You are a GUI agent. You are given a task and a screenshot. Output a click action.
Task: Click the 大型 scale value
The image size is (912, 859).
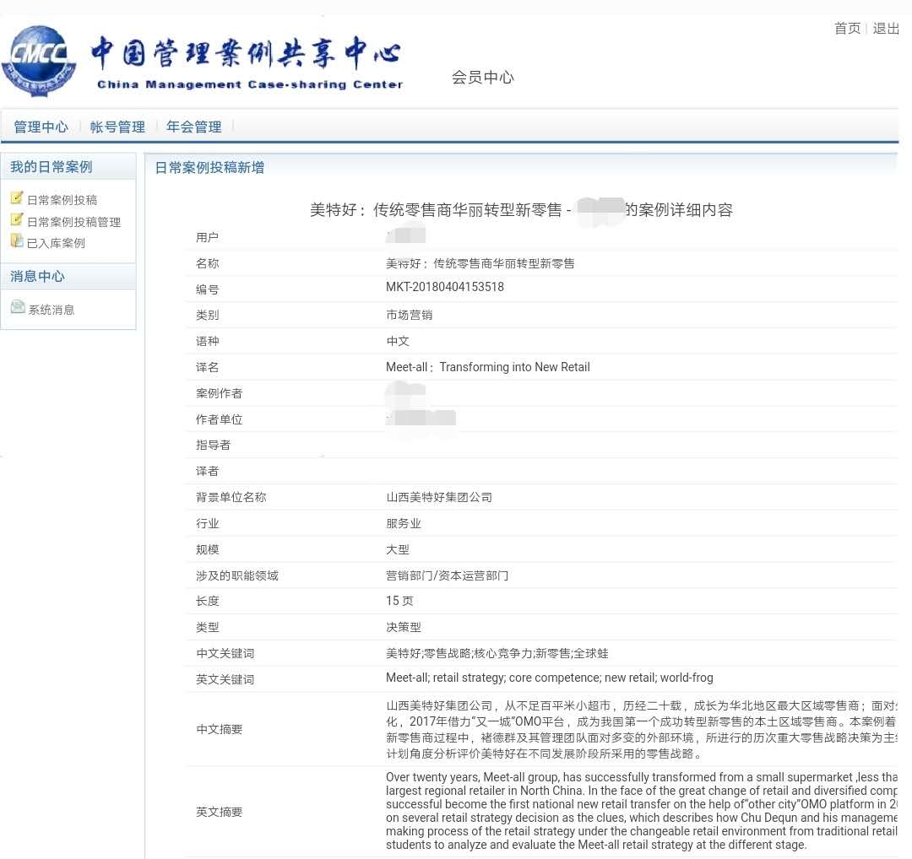point(398,550)
